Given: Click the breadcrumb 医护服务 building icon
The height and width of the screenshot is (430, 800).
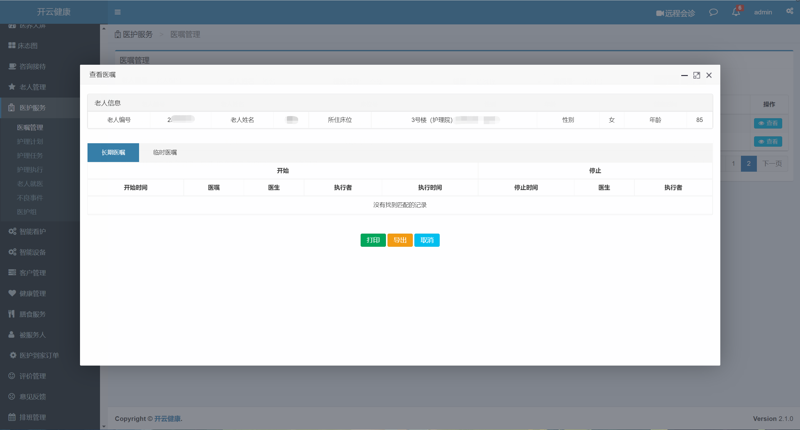Looking at the screenshot, I should click(x=118, y=34).
